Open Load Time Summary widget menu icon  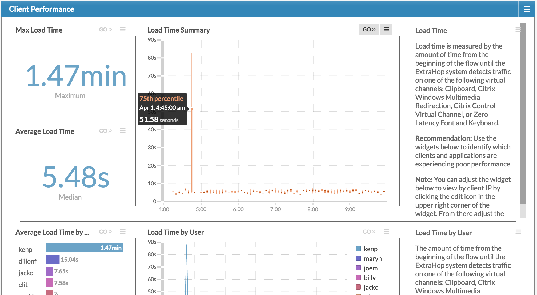pyautogui.click(x=386, y=29)
